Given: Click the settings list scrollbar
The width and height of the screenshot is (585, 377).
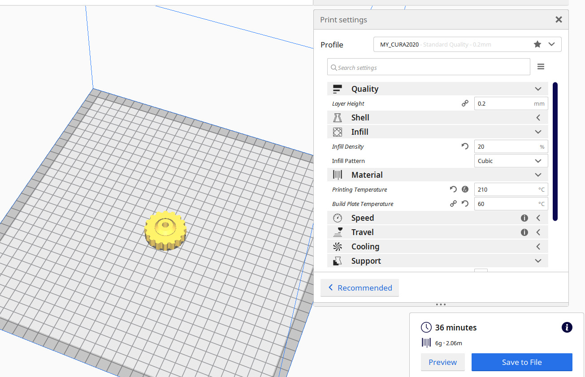Looking at the screenshot, I should (x=555, y=151).
